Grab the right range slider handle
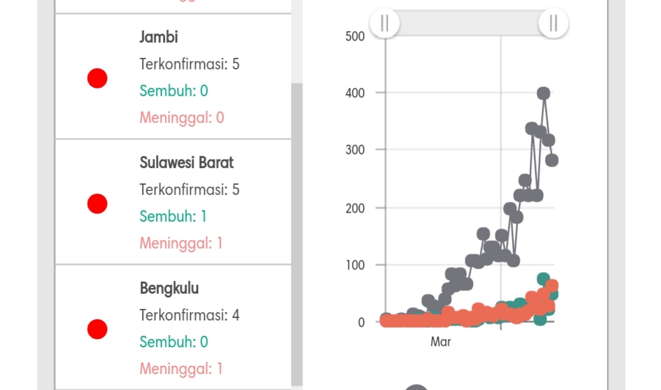 pos(553,23)
